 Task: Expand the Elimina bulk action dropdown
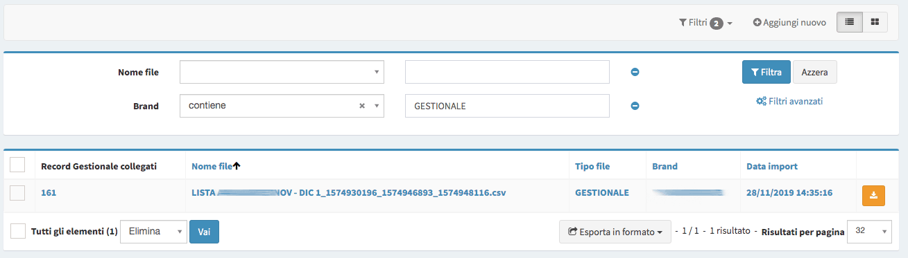coord(153,232)
